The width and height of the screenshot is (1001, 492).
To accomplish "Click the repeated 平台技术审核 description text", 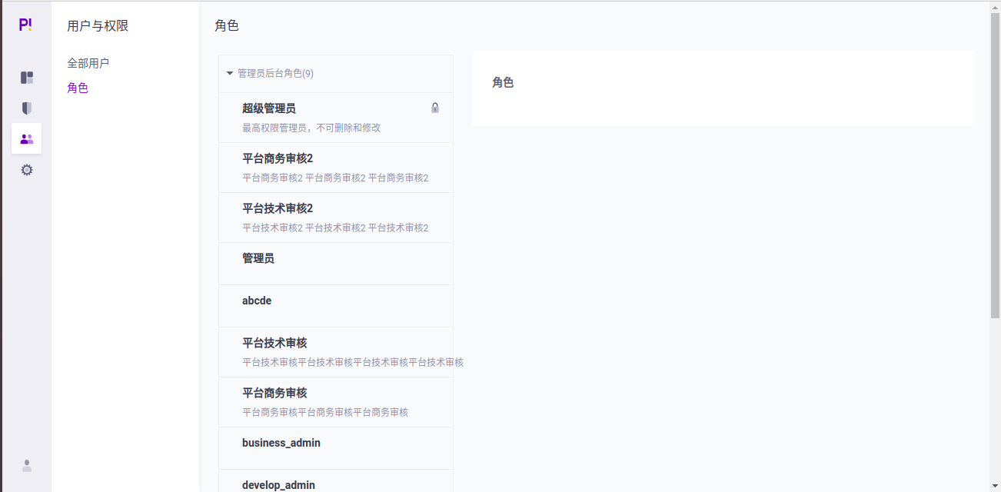I will coord(353,362).
